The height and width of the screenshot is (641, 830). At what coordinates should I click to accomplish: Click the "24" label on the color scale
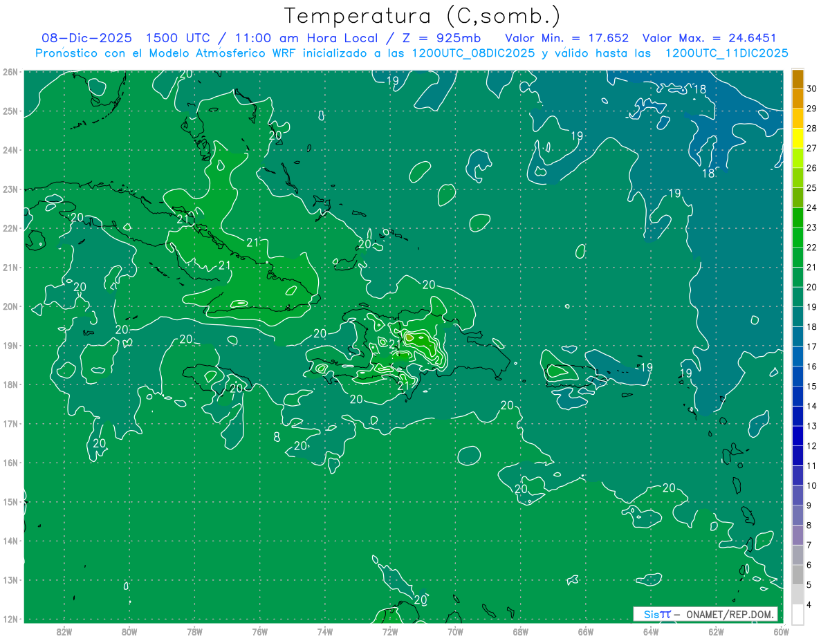[811, 207]
